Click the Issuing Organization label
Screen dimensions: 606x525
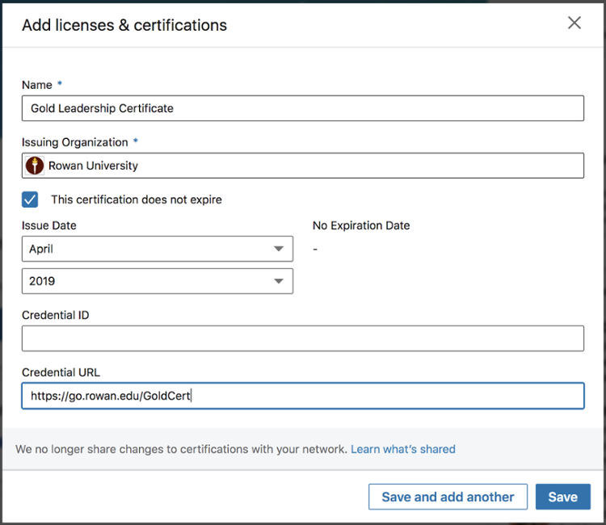click(x=74, y=142)
